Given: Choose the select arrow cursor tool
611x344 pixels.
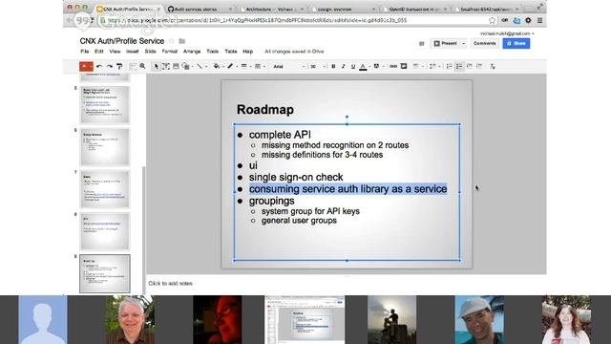Looking at the screenshot, I should tap(156, 66).
